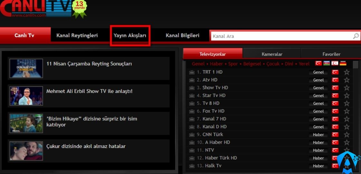Filter channels by the Northern Cyprus flag icon

tap(335, 63)
